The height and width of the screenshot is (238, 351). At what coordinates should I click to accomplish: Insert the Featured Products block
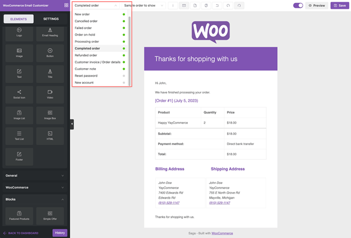pyautogui.click(x=19, y=215)
